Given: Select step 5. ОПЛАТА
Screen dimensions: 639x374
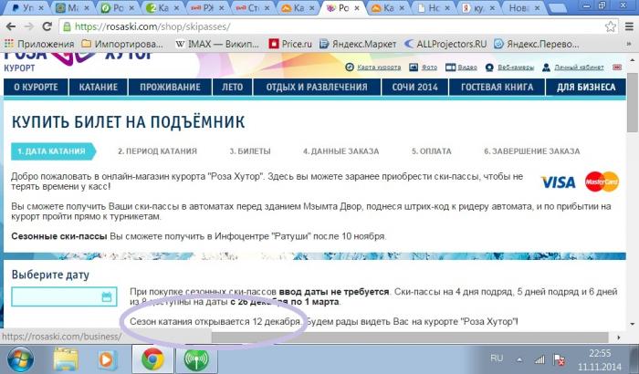Looking at the screenshot, I should [431, 151].
